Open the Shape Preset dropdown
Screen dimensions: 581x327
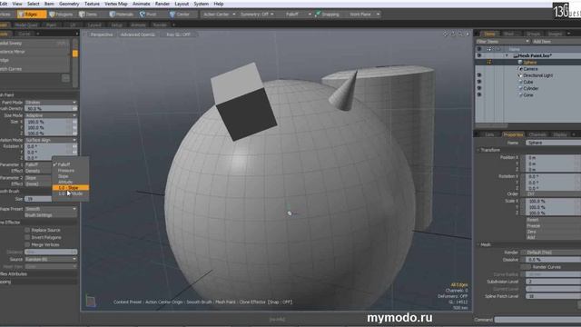coord(51,209)
